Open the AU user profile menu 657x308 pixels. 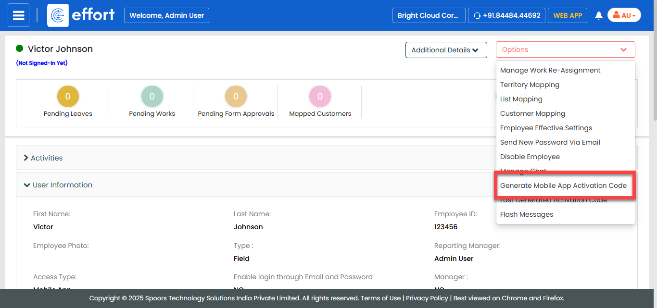(x=624, y=15)
